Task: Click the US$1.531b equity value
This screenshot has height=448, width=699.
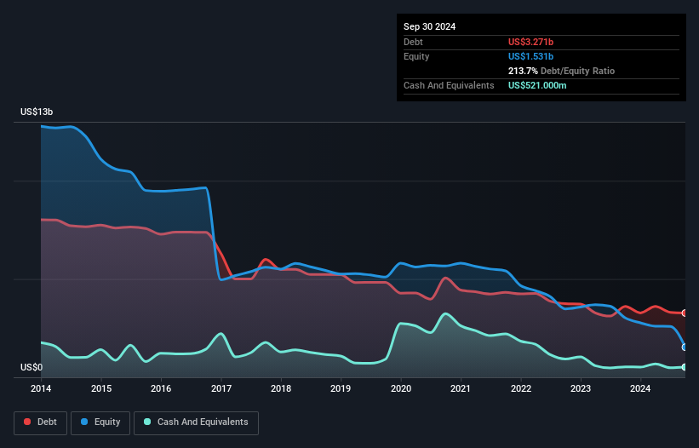Action: [x=530, y=56]
